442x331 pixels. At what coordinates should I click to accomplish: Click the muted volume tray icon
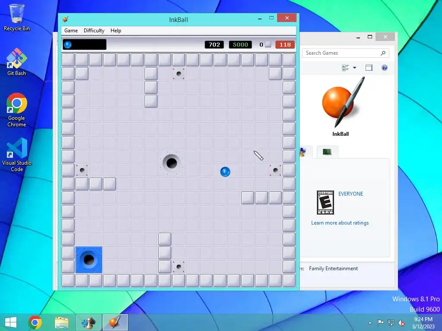pos(401,323)
